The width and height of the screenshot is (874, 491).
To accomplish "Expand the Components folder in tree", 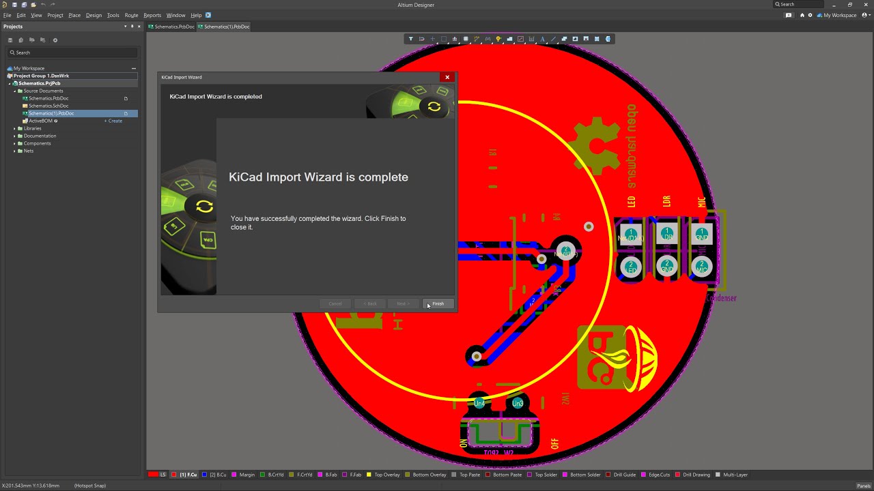I will [15, 143].
